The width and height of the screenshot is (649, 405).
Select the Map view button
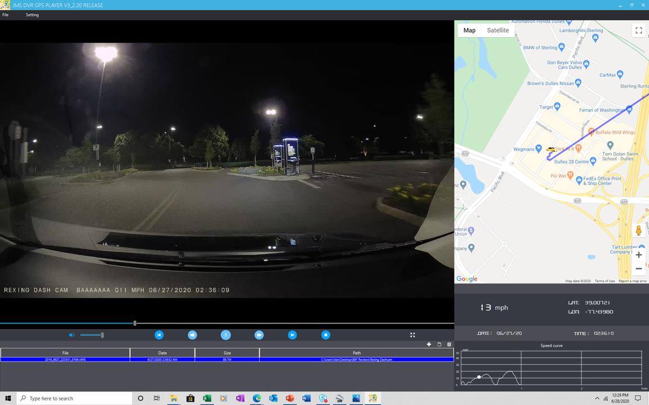click(469, 30)
